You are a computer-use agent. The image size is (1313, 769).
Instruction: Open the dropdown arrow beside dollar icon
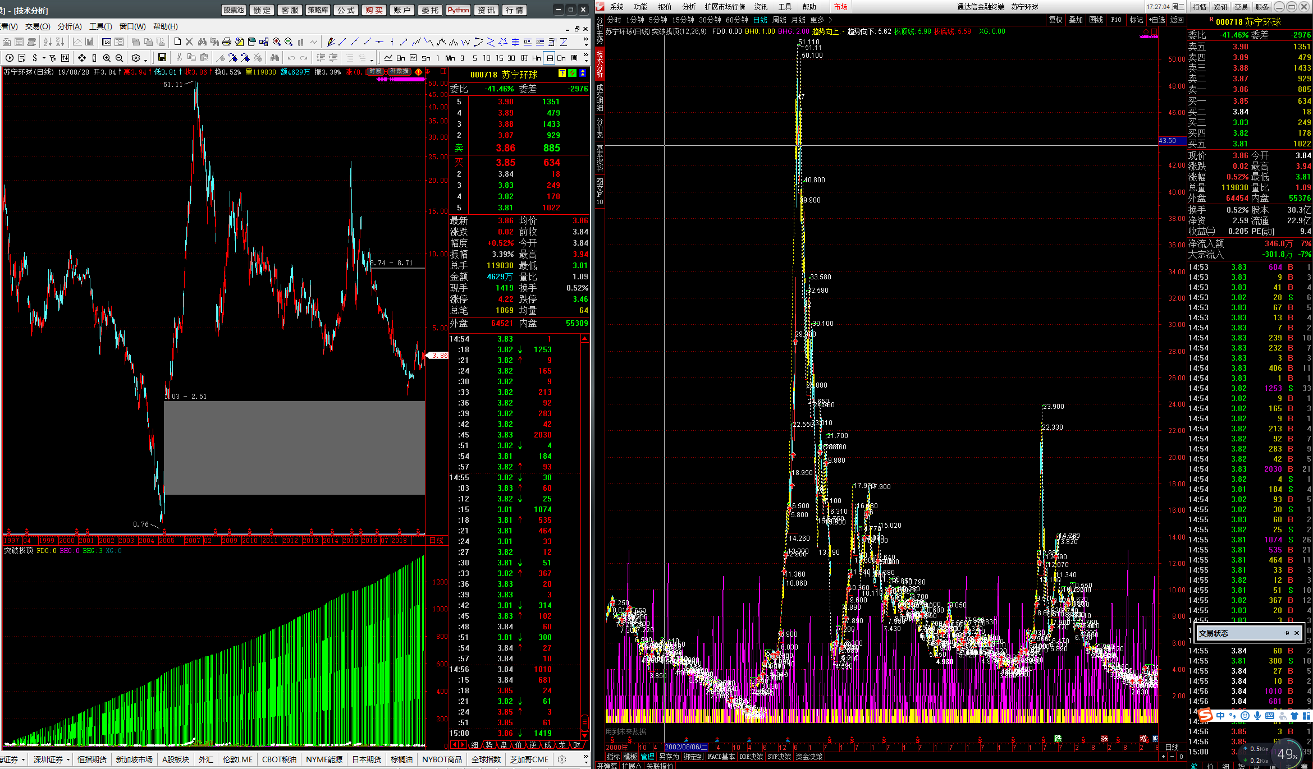click(x=44, y=58)
